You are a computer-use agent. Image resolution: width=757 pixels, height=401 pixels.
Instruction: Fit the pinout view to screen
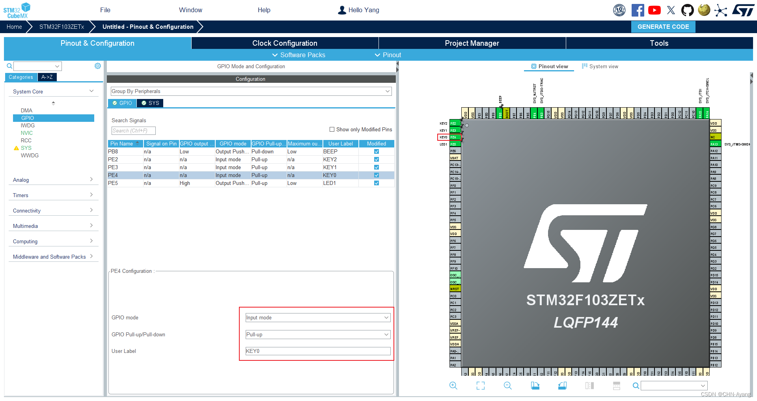click(x=481, y=386)
